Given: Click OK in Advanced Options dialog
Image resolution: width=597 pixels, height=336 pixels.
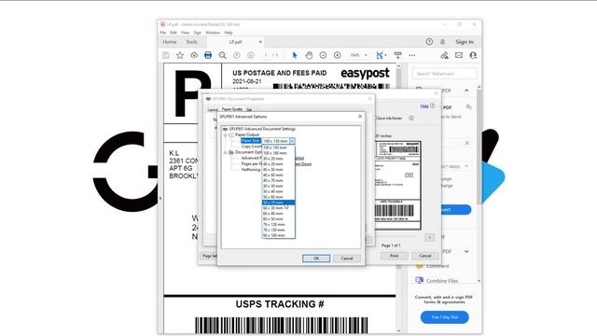Looking at the screenshot, I should coord(316,259).
